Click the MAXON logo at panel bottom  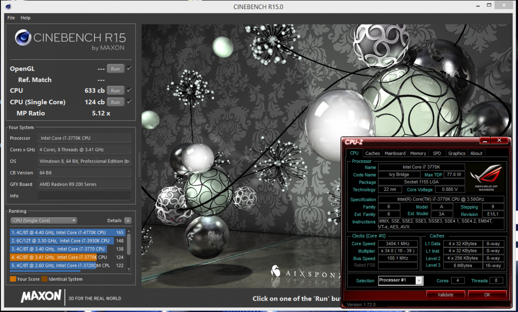[41, 296]
